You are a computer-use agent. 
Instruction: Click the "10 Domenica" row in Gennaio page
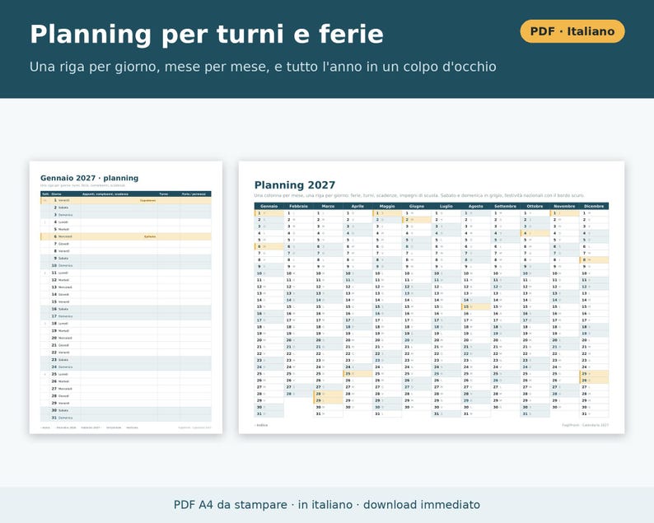click(x=125, y=265)
